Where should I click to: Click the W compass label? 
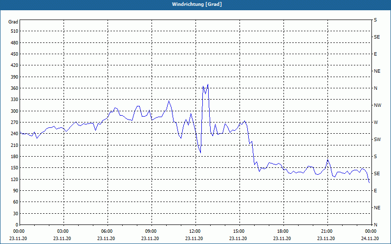[x=376, y=122]
